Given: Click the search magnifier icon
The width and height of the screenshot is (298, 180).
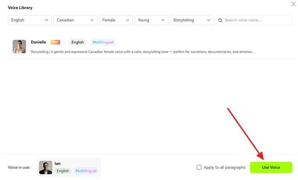Looking at the screenshot, I should pyautogui.click(x=220, y=20).
